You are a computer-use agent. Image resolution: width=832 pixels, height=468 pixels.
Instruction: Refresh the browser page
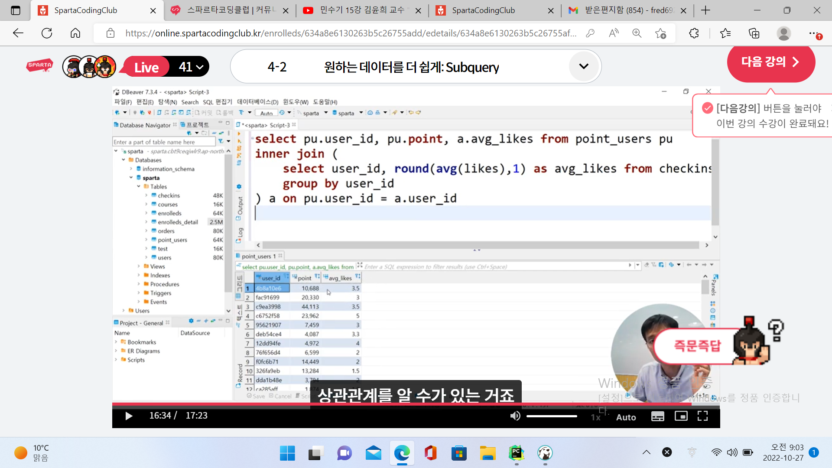click(47, 33)
